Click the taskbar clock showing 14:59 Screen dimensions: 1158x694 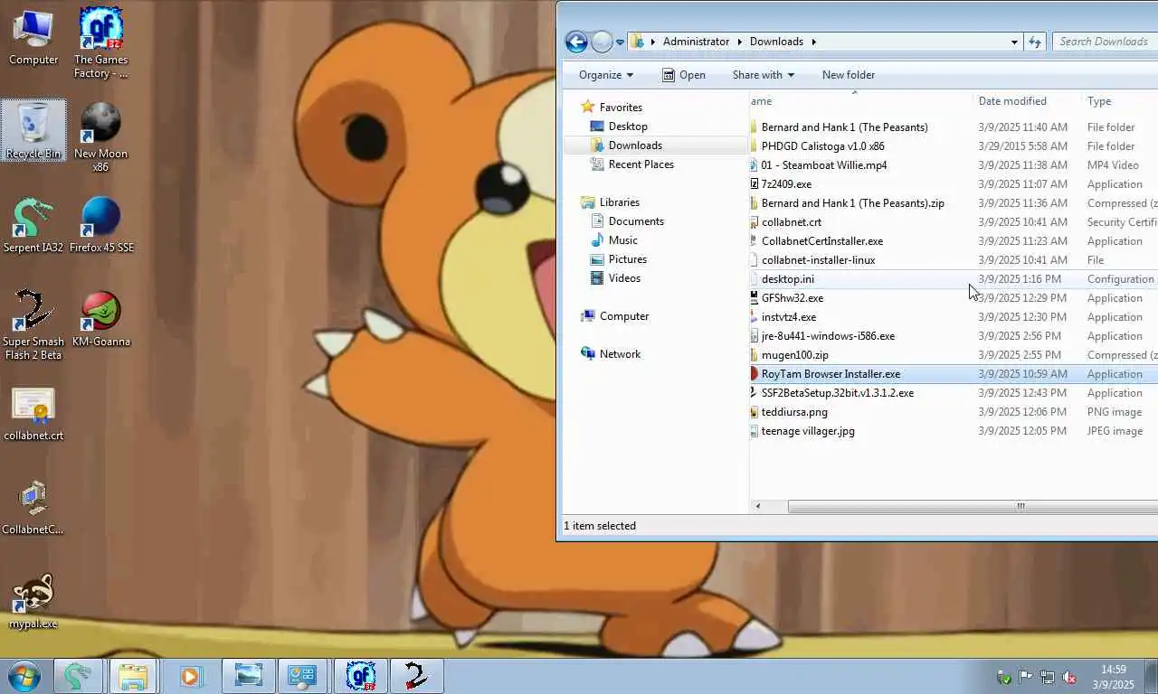point(1113,677)
